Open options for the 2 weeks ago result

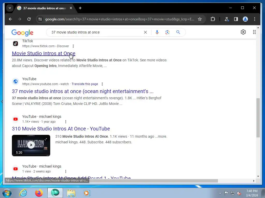tap(65, 171)
